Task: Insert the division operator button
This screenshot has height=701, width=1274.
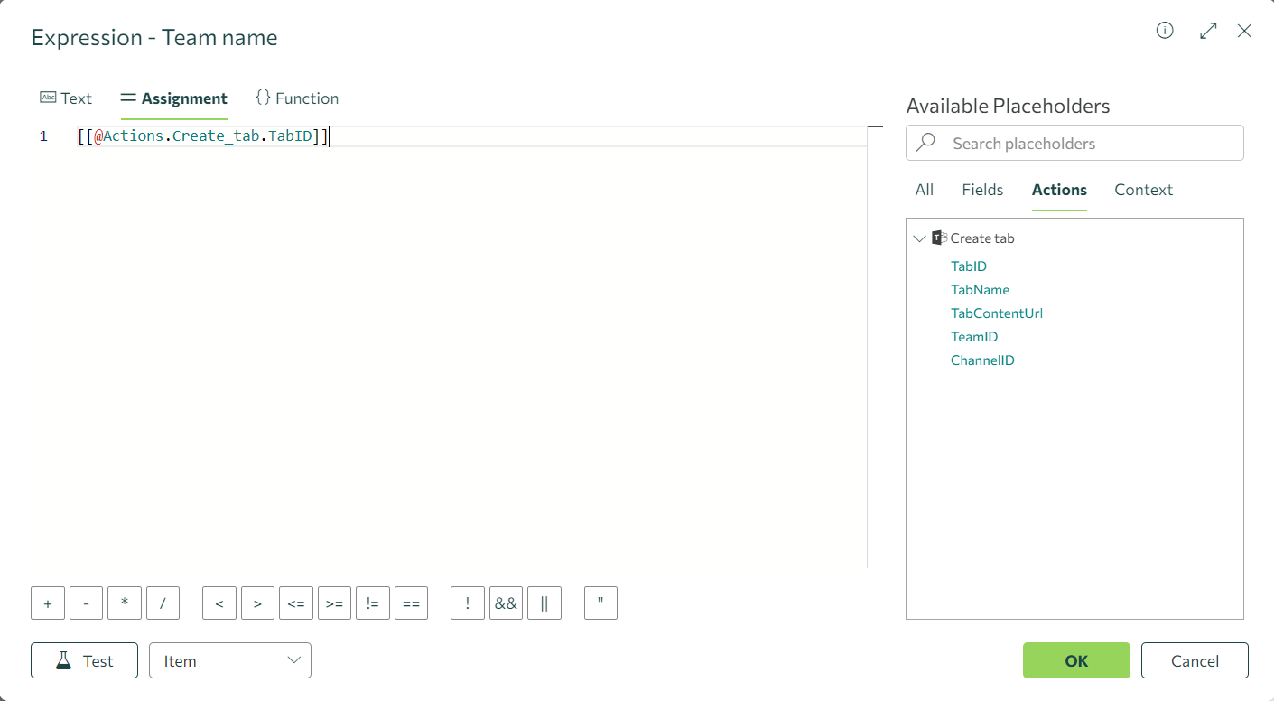Action: tap(163, 603)
